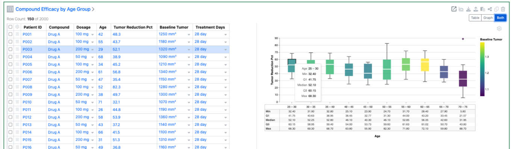511x149 pixels.
Task: Click row handle icon for P012
Action: click(17, 117)
